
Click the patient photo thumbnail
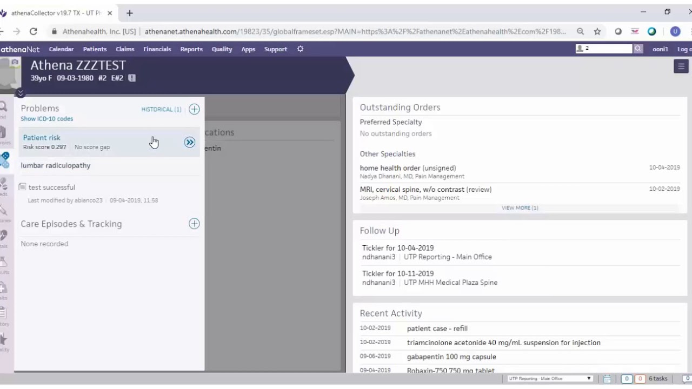(x=9, y=73)
